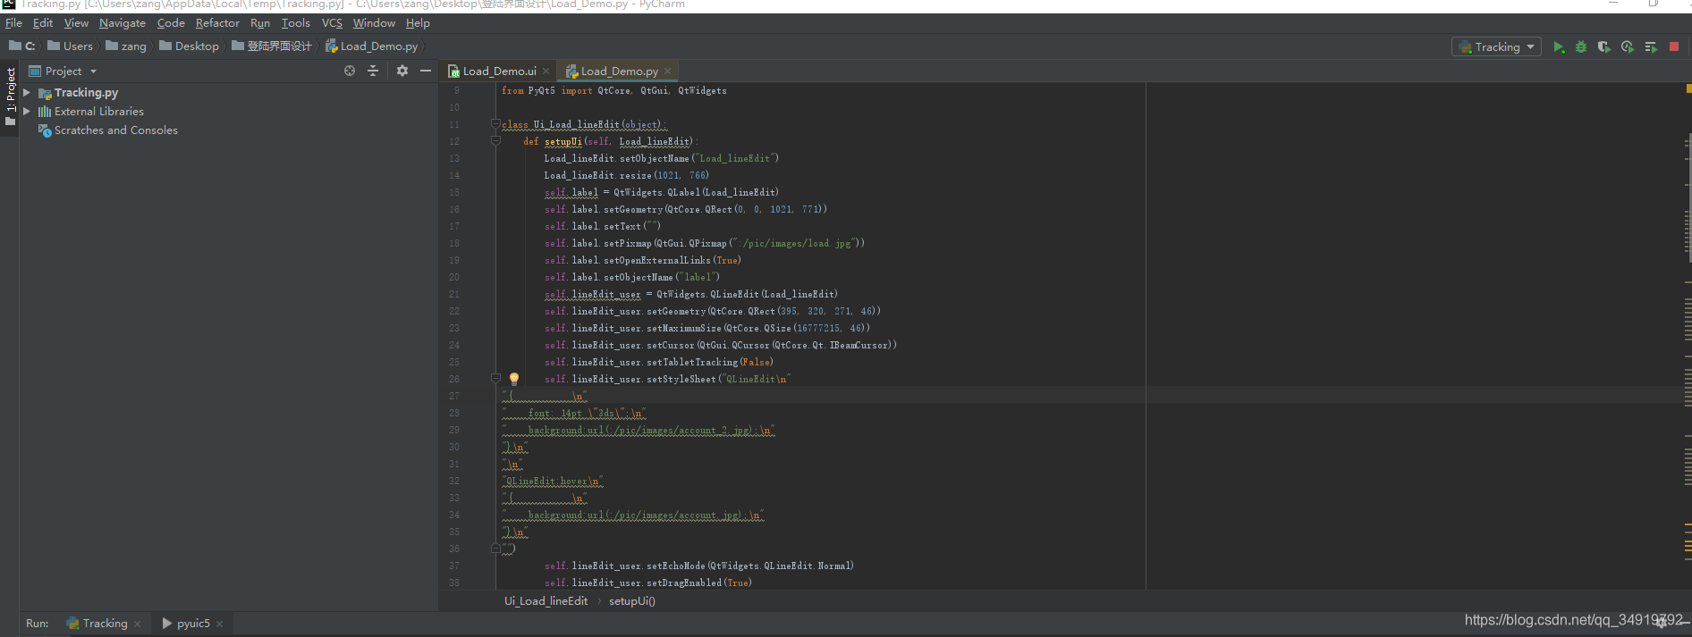Collapse all nodes with the Project panel collapse icon
1692x637 pixels.
[373, 71]
